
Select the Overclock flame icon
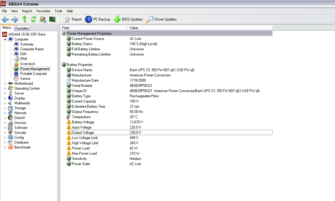(x=17, y=64)
